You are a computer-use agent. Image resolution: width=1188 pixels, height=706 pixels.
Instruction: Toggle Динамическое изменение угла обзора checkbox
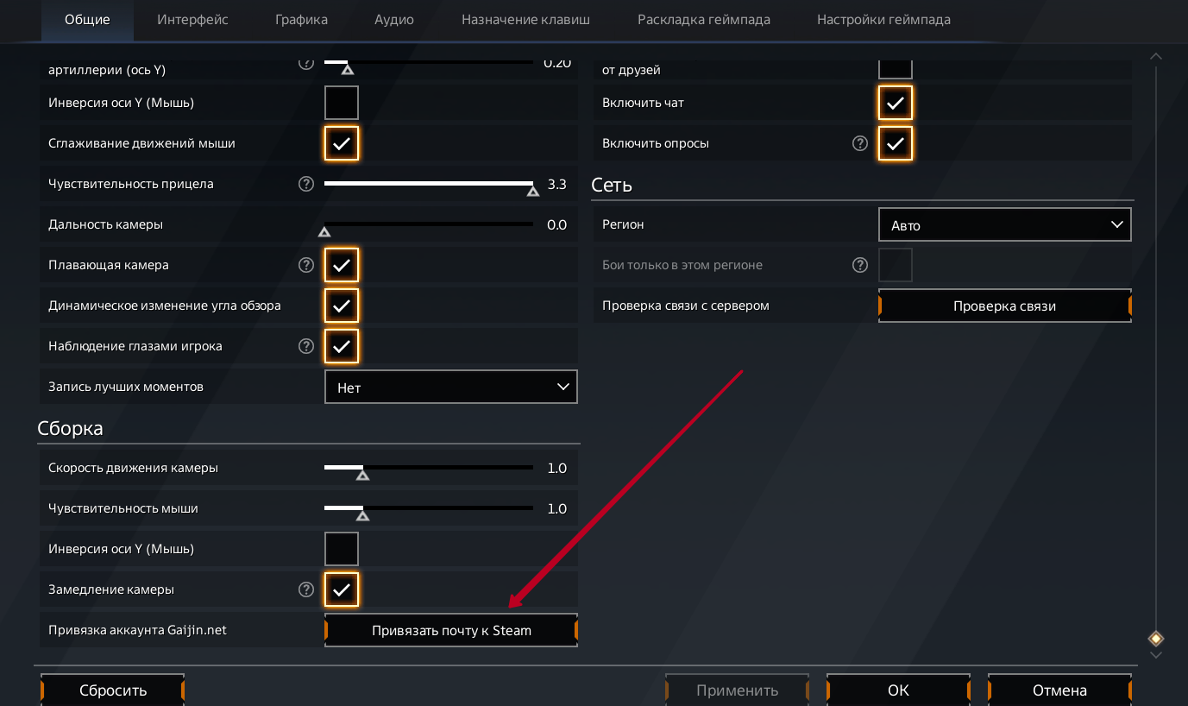pyautogui.click(x=342, y=306)
